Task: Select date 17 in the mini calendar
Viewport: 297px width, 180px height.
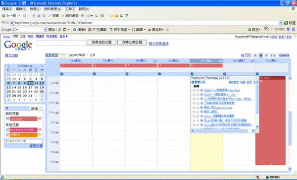Action: (30, 88)
